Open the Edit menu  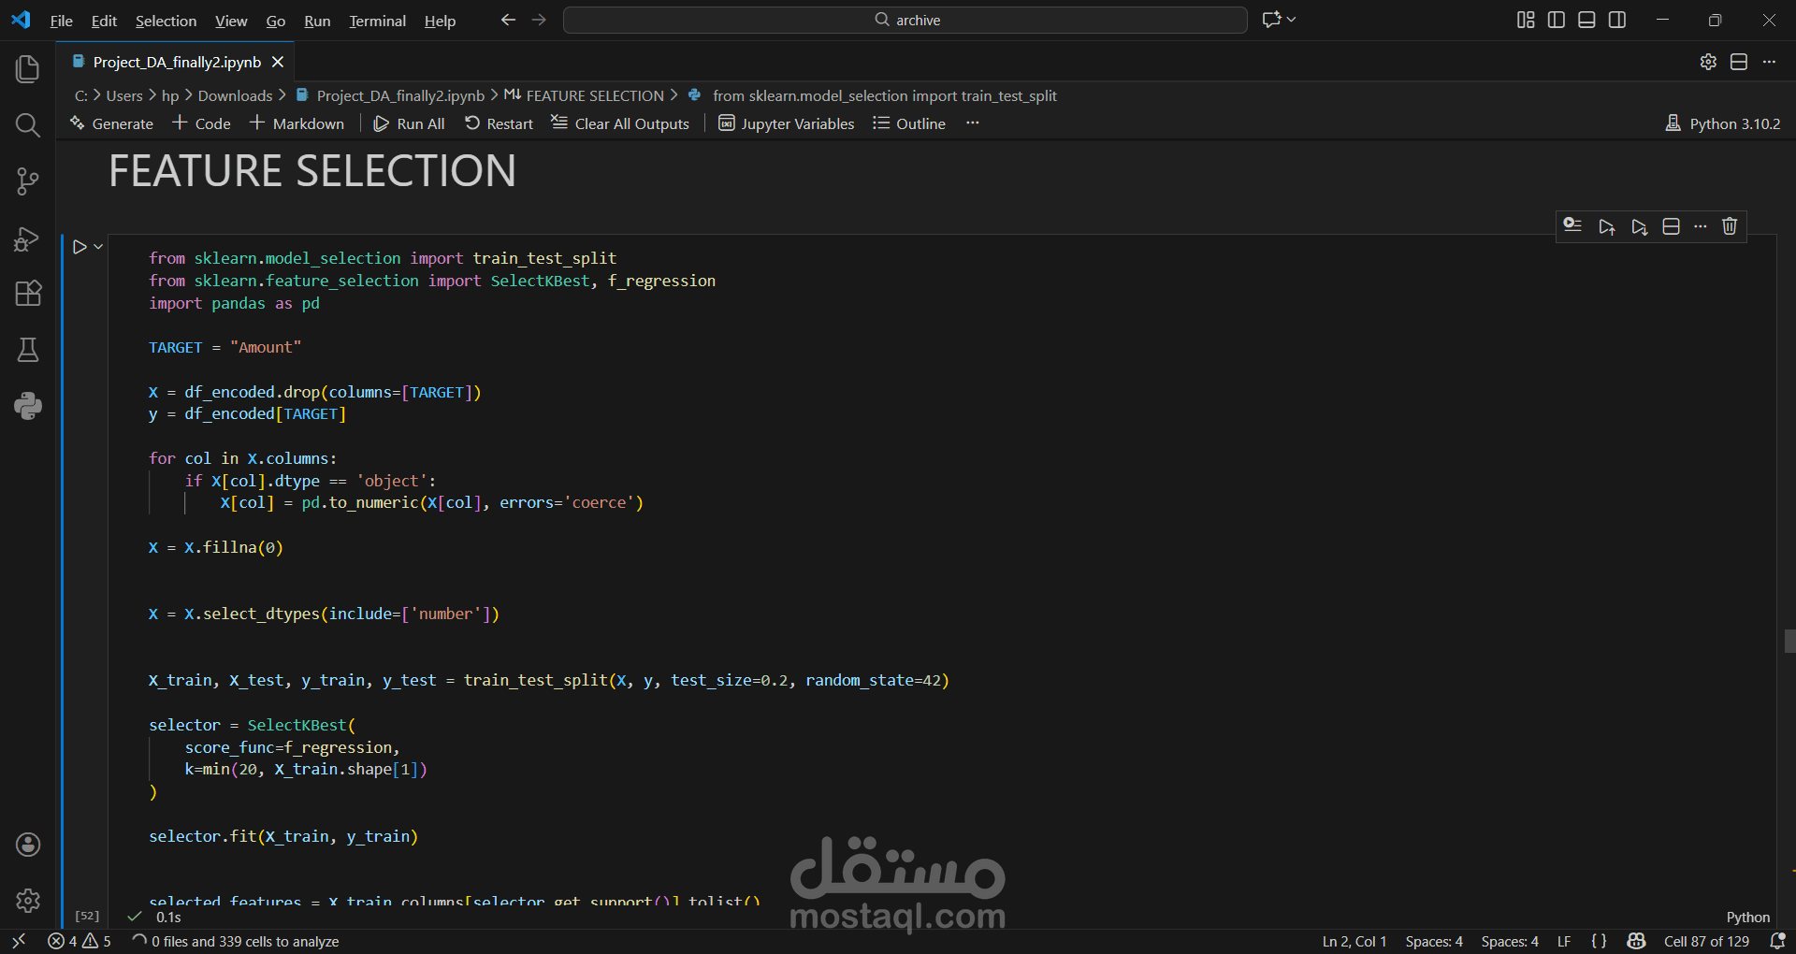104,21
